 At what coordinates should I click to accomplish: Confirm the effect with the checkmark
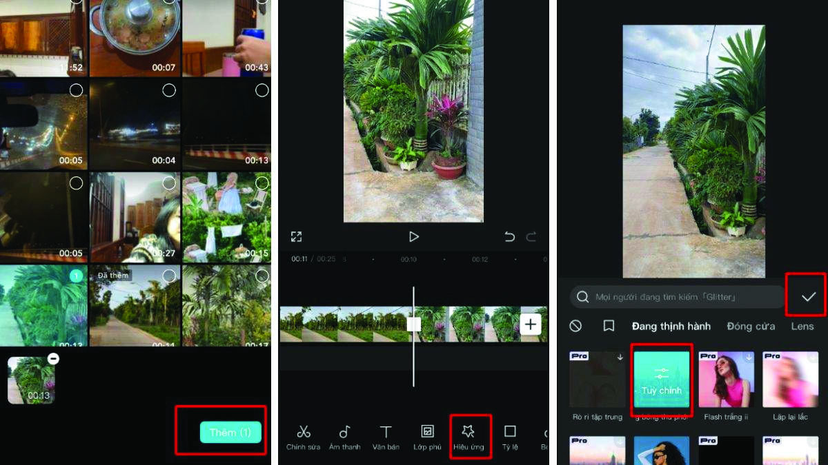[809, 296]
